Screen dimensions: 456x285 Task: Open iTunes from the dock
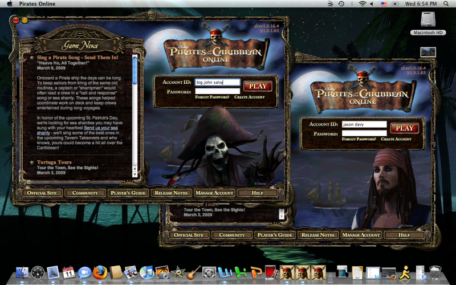pos(146,273)
